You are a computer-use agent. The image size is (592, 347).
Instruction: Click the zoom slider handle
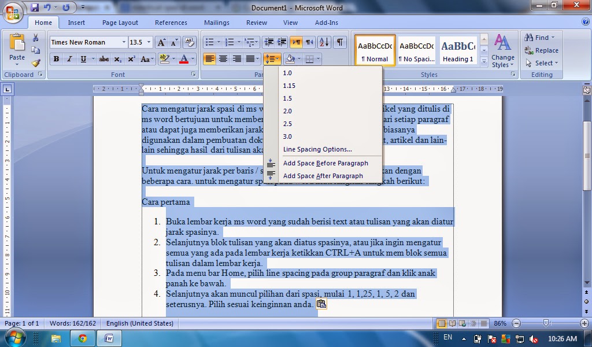546,323
